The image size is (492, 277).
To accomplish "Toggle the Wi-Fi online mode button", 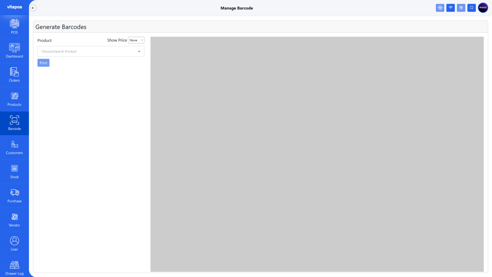I will [x=450, y=8].
